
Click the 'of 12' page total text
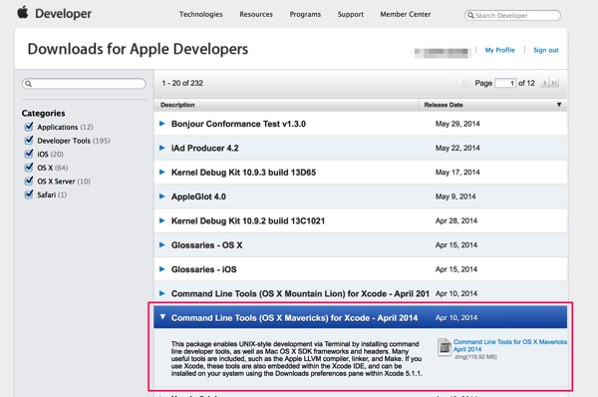click(x=526, y=83)
